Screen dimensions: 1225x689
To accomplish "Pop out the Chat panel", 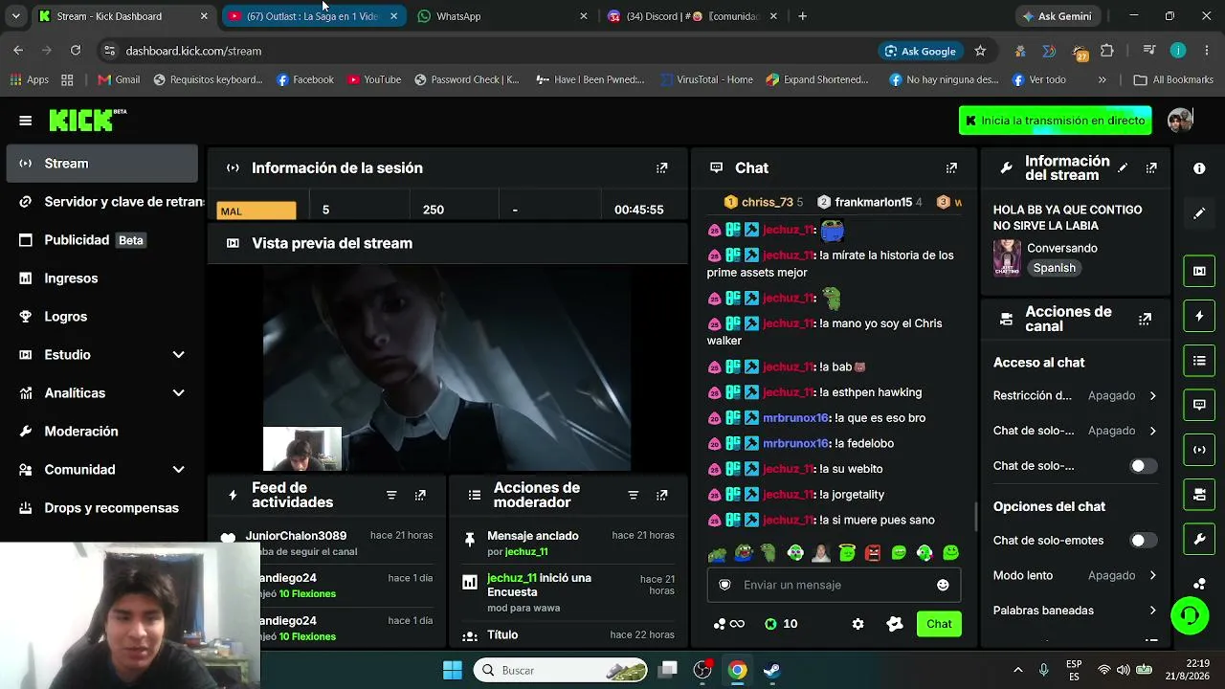I will (x=951, y=168).
